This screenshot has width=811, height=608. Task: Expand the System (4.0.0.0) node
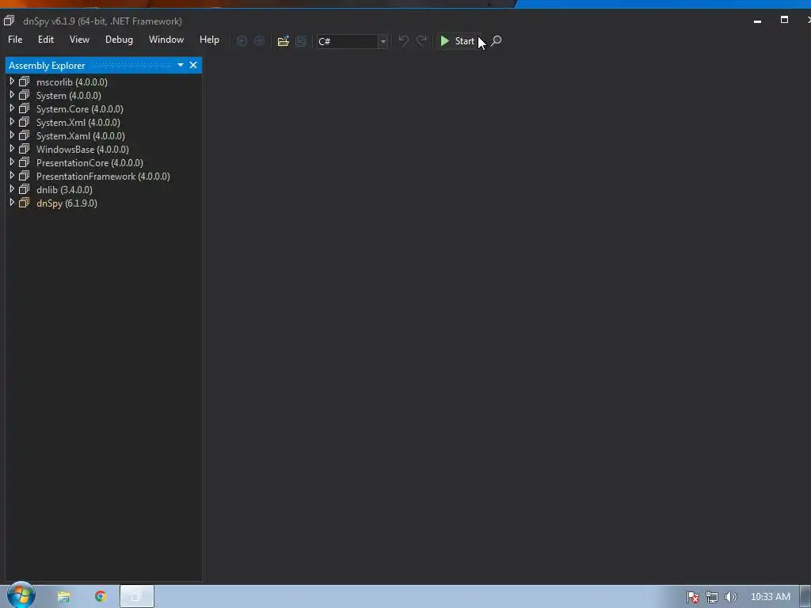click(11, 95)
